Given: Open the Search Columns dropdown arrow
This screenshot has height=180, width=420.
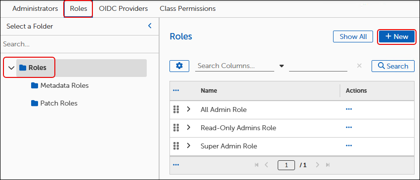Looking at the screenshot, I should [x=282, y=66].
